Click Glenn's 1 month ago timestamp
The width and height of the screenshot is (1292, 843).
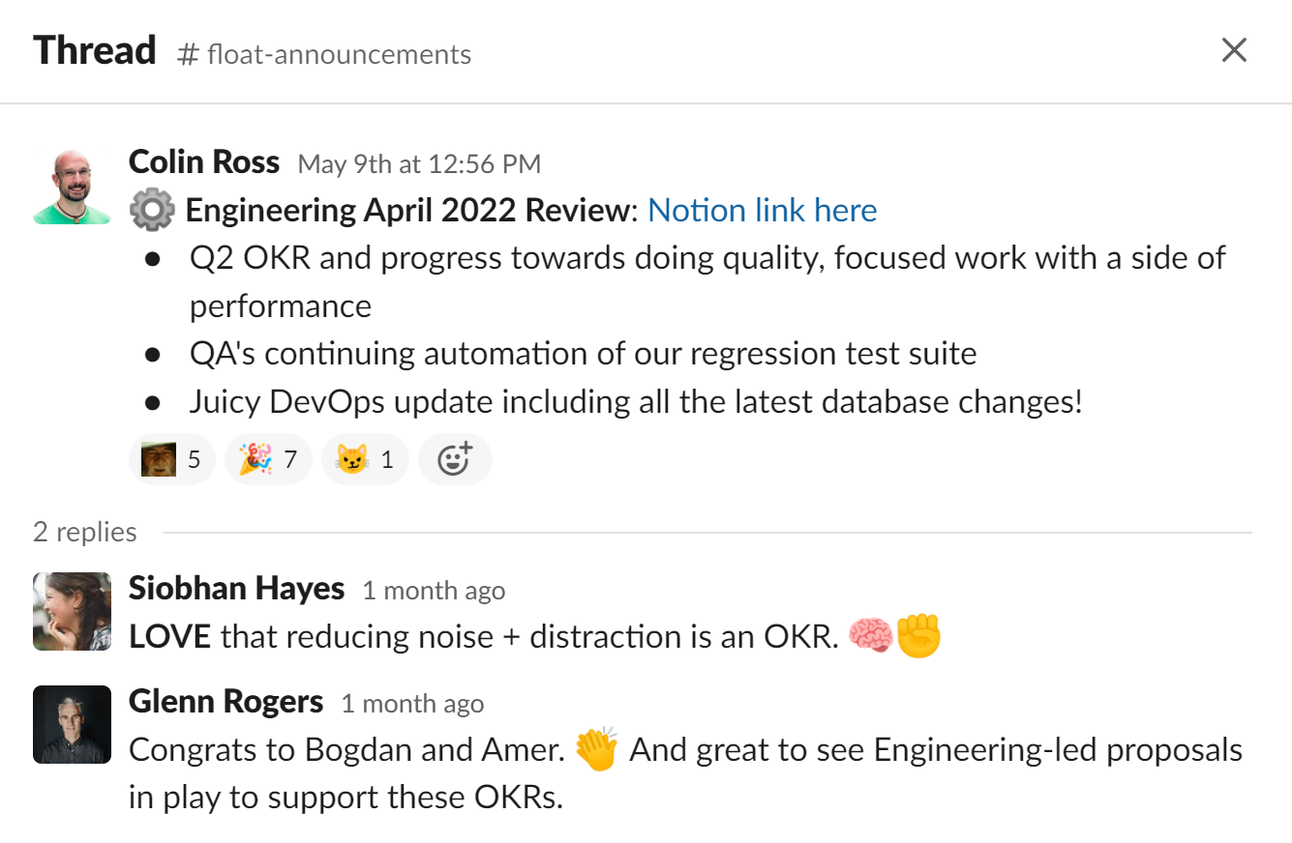(x=412, y=704)
